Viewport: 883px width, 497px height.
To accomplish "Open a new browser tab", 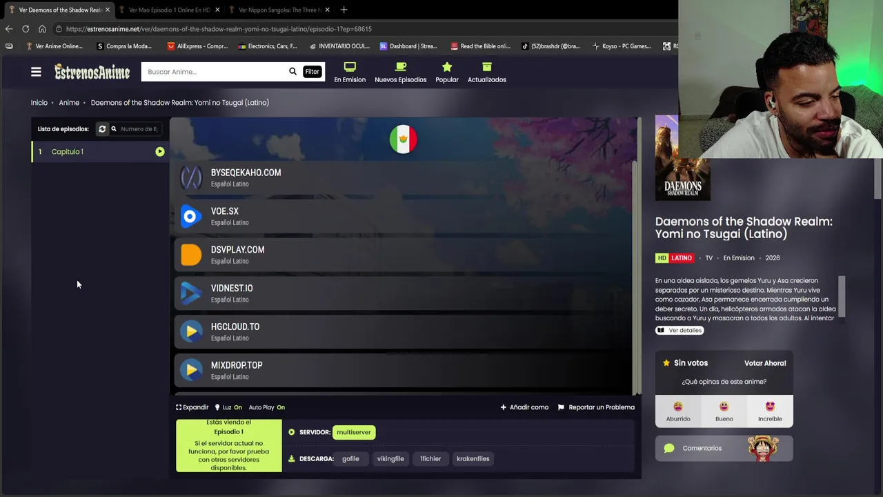I will [344, 10].
